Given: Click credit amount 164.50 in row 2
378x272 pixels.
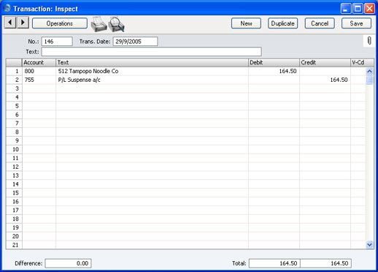Looking at the screenshot, I should coord(325,80).
